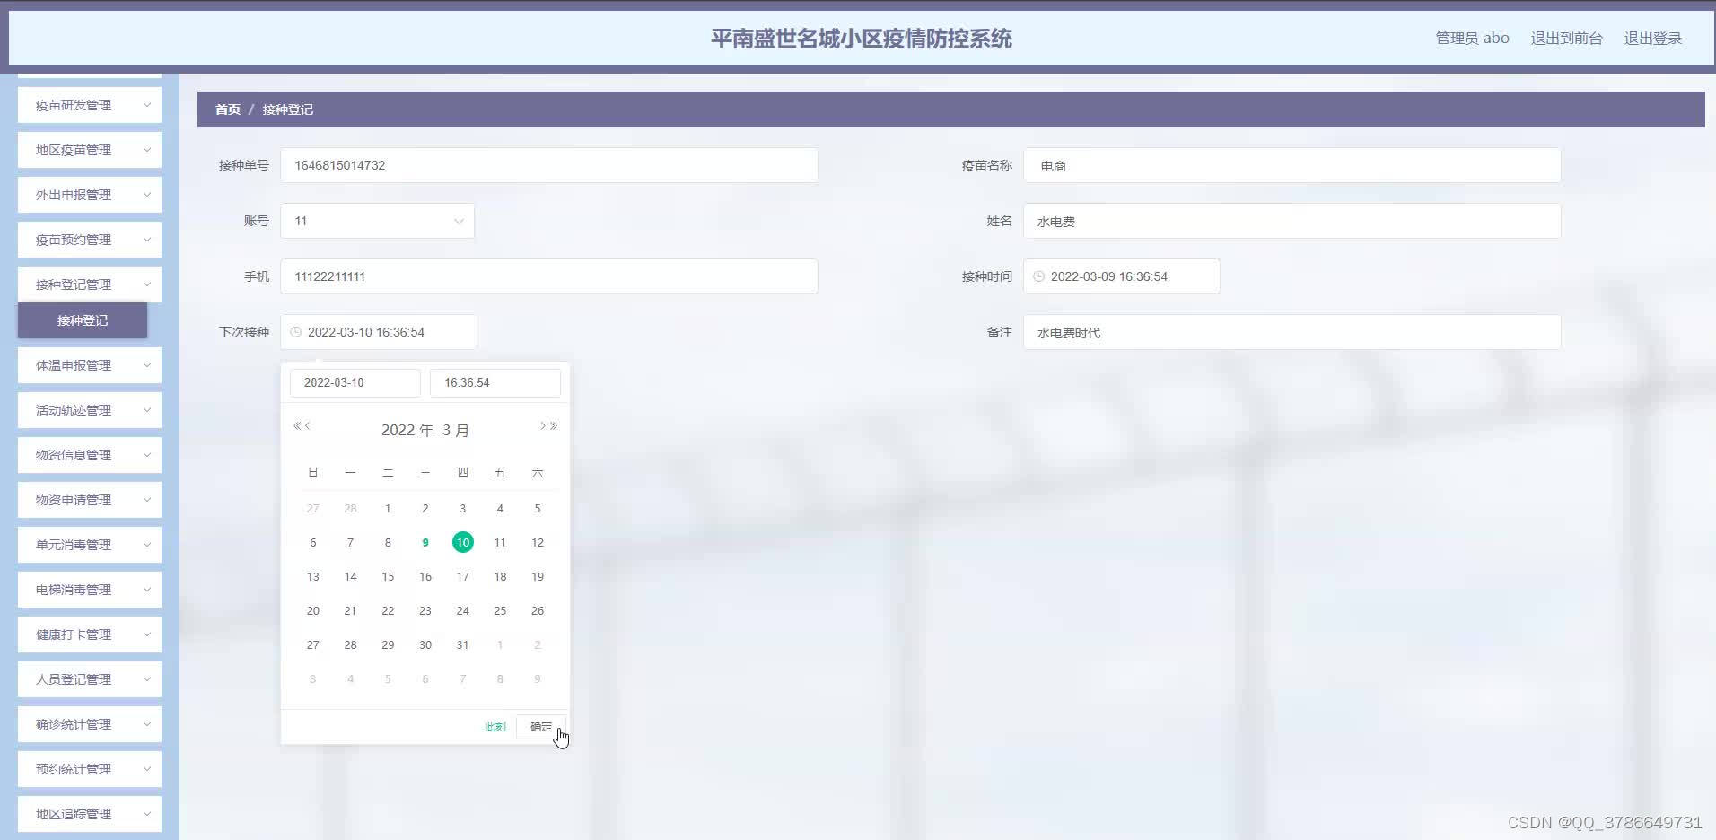Select March 9 highlighted today

[425, 542]
